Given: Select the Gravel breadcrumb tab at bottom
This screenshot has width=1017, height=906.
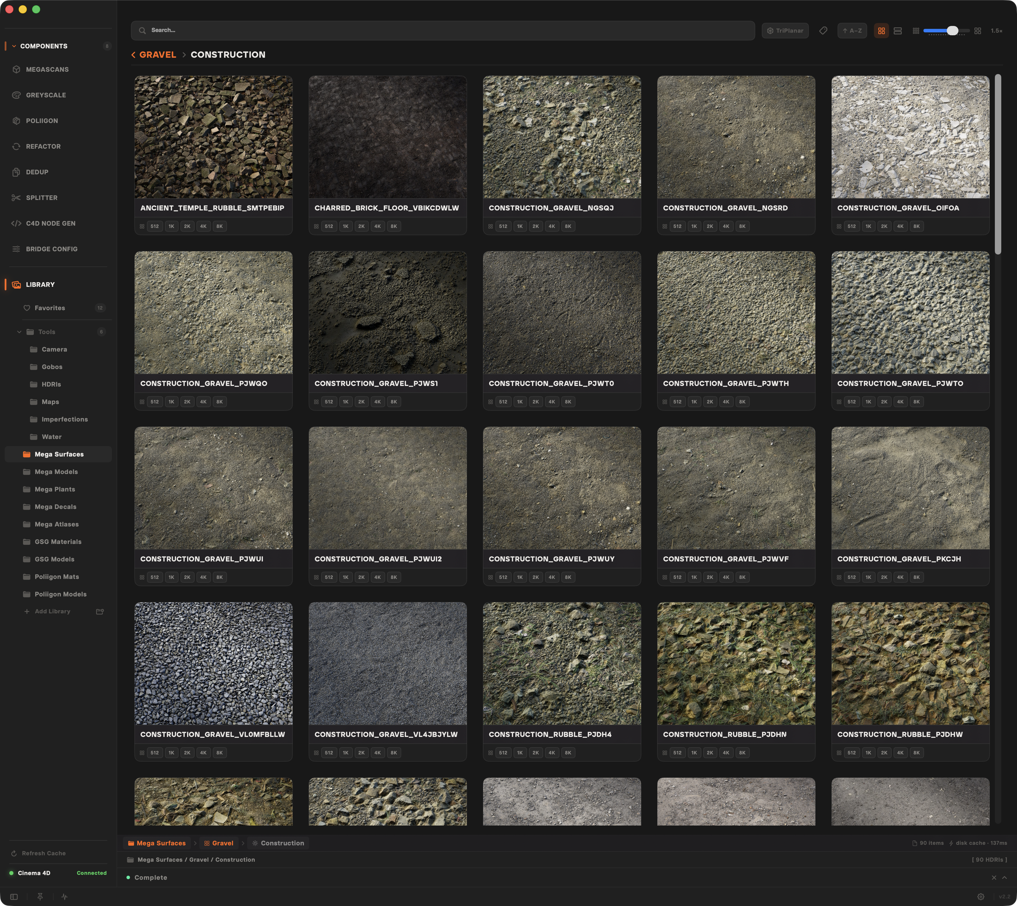Looking at the screenshot, I should 218,843.
